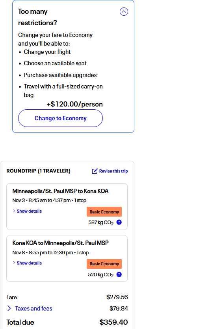Viewport: 197px width, 329px height.
Task: Open CO2 help icon for 520 kg emissions
Action: tap(119, 274)
